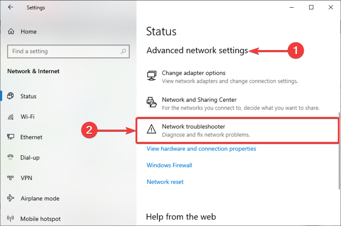The height and width of the screenshot is (226, 341).
Task: Maximize the Settings window
Action: (x=311, y=7)
